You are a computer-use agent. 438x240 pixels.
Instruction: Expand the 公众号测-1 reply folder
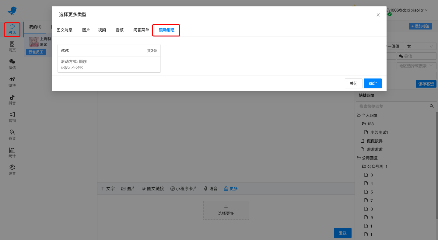tap(377, 166)
